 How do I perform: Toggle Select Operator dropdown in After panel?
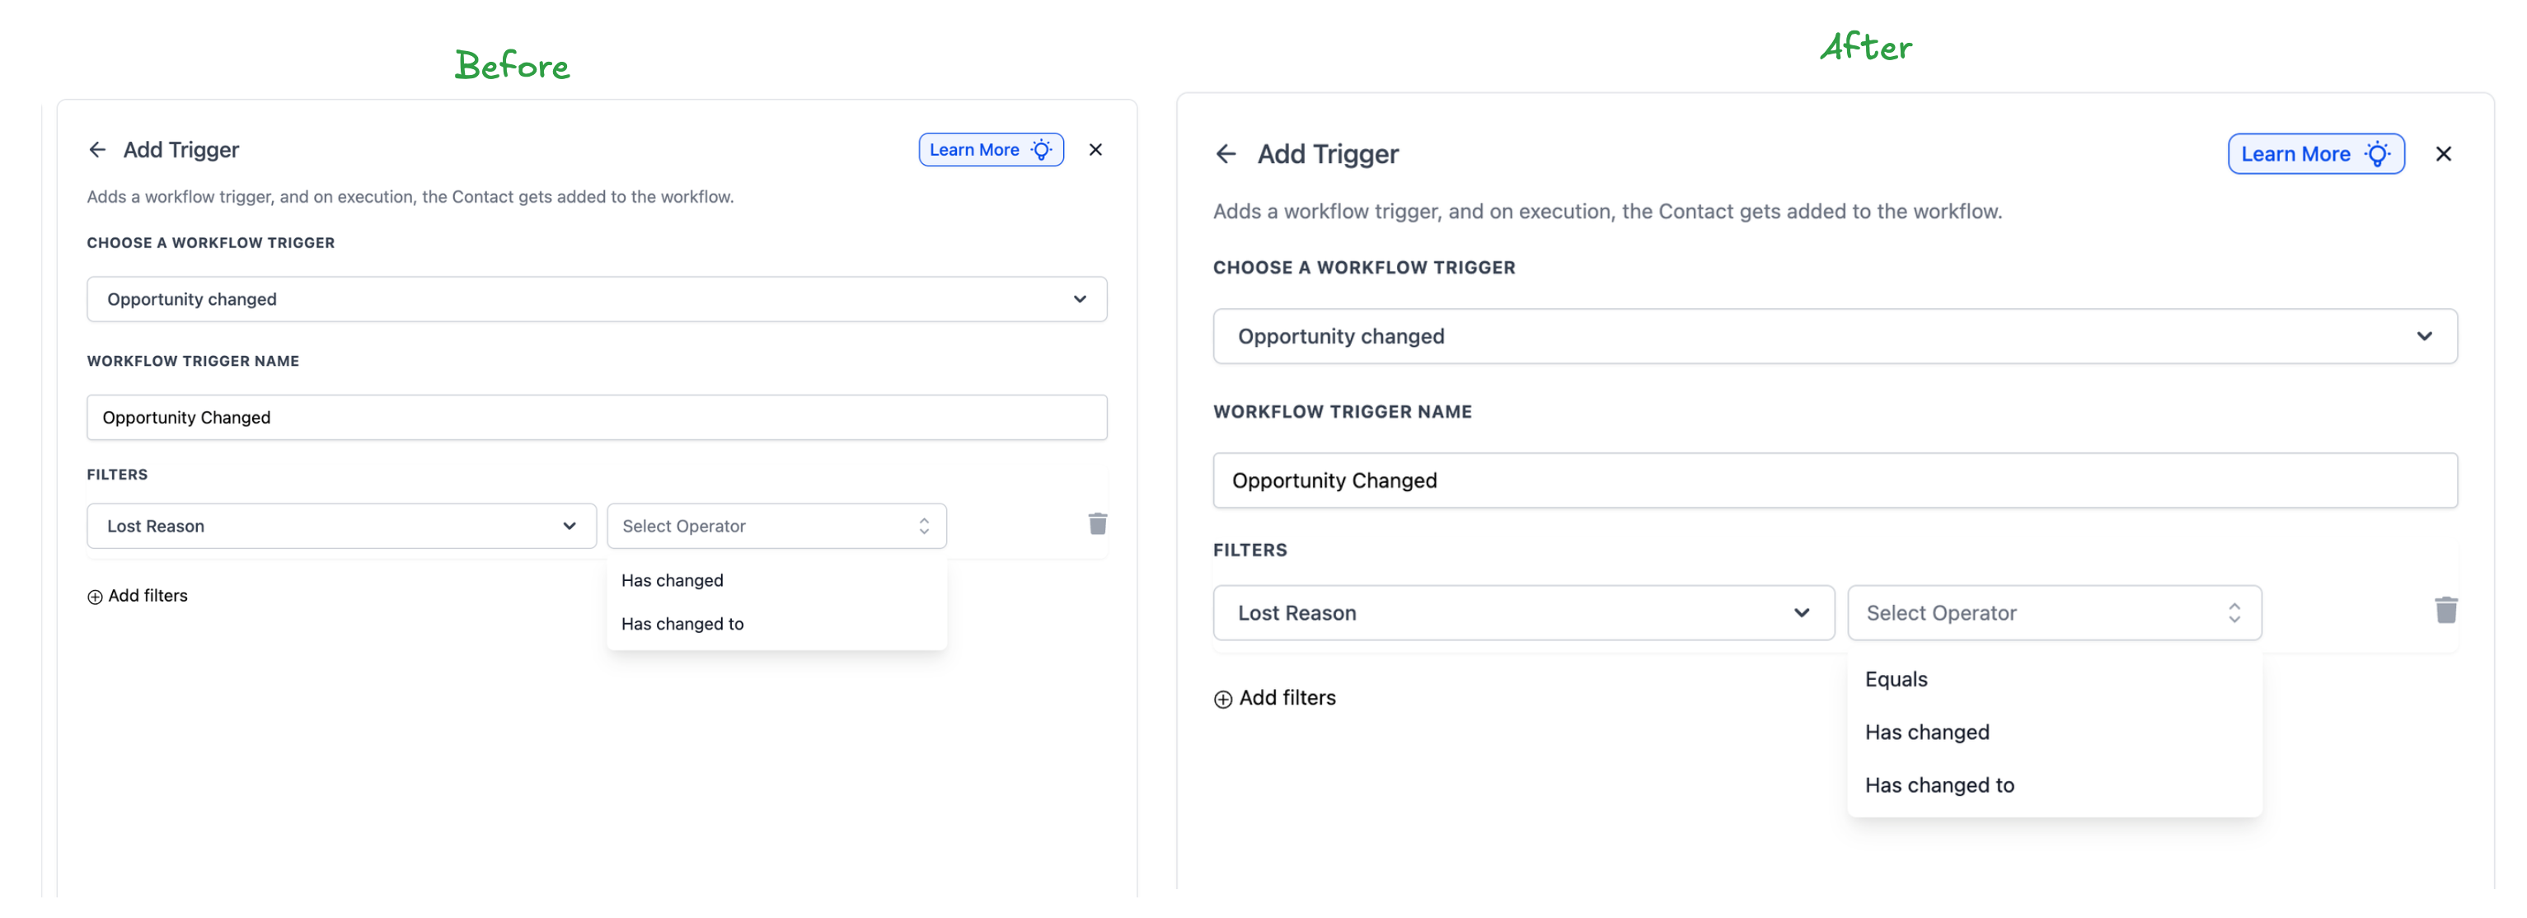click(x=2054, y=613)
